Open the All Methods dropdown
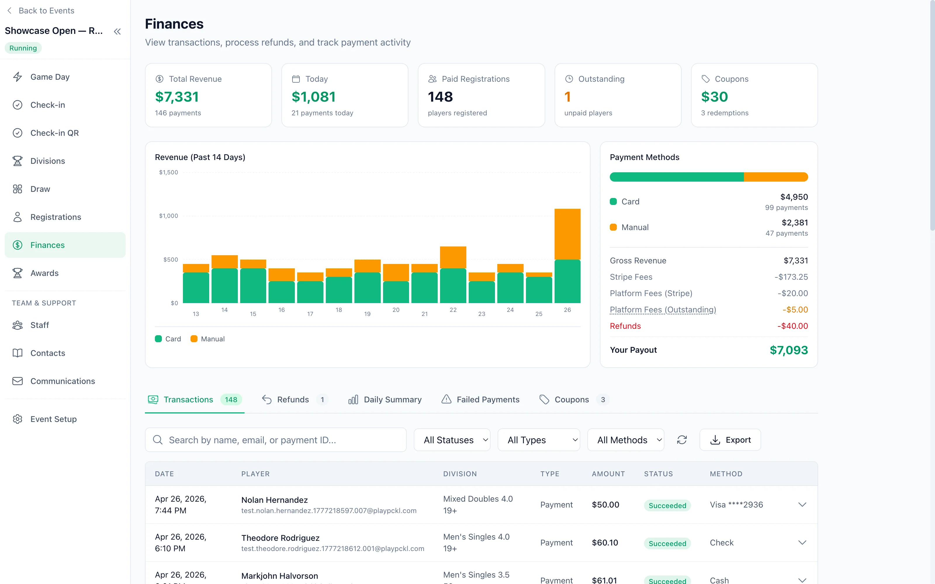Viewport: 935px width, 584px height. pos(626,440)
